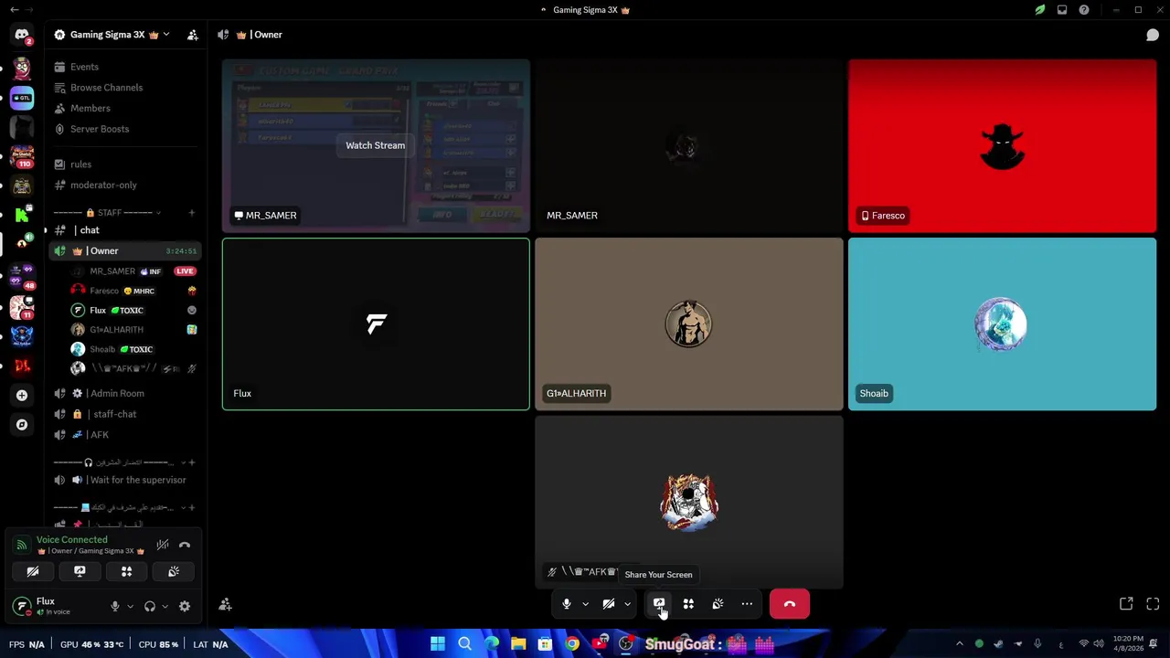Open the locked staff-chat channel
Screen dimensions: 1170x658
pyautogui.click(x=123, y=414)
